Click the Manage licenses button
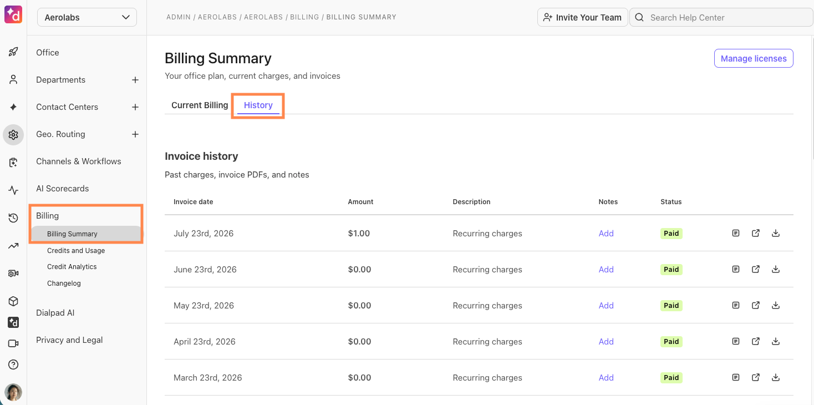814x405 pixels. (x=754, y=58)
